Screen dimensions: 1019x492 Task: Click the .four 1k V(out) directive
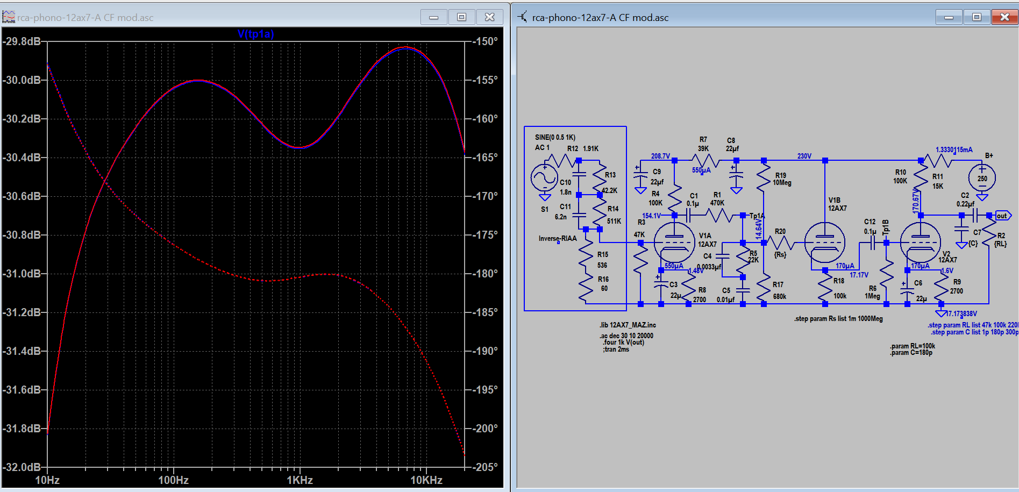[x=623, y=342]
